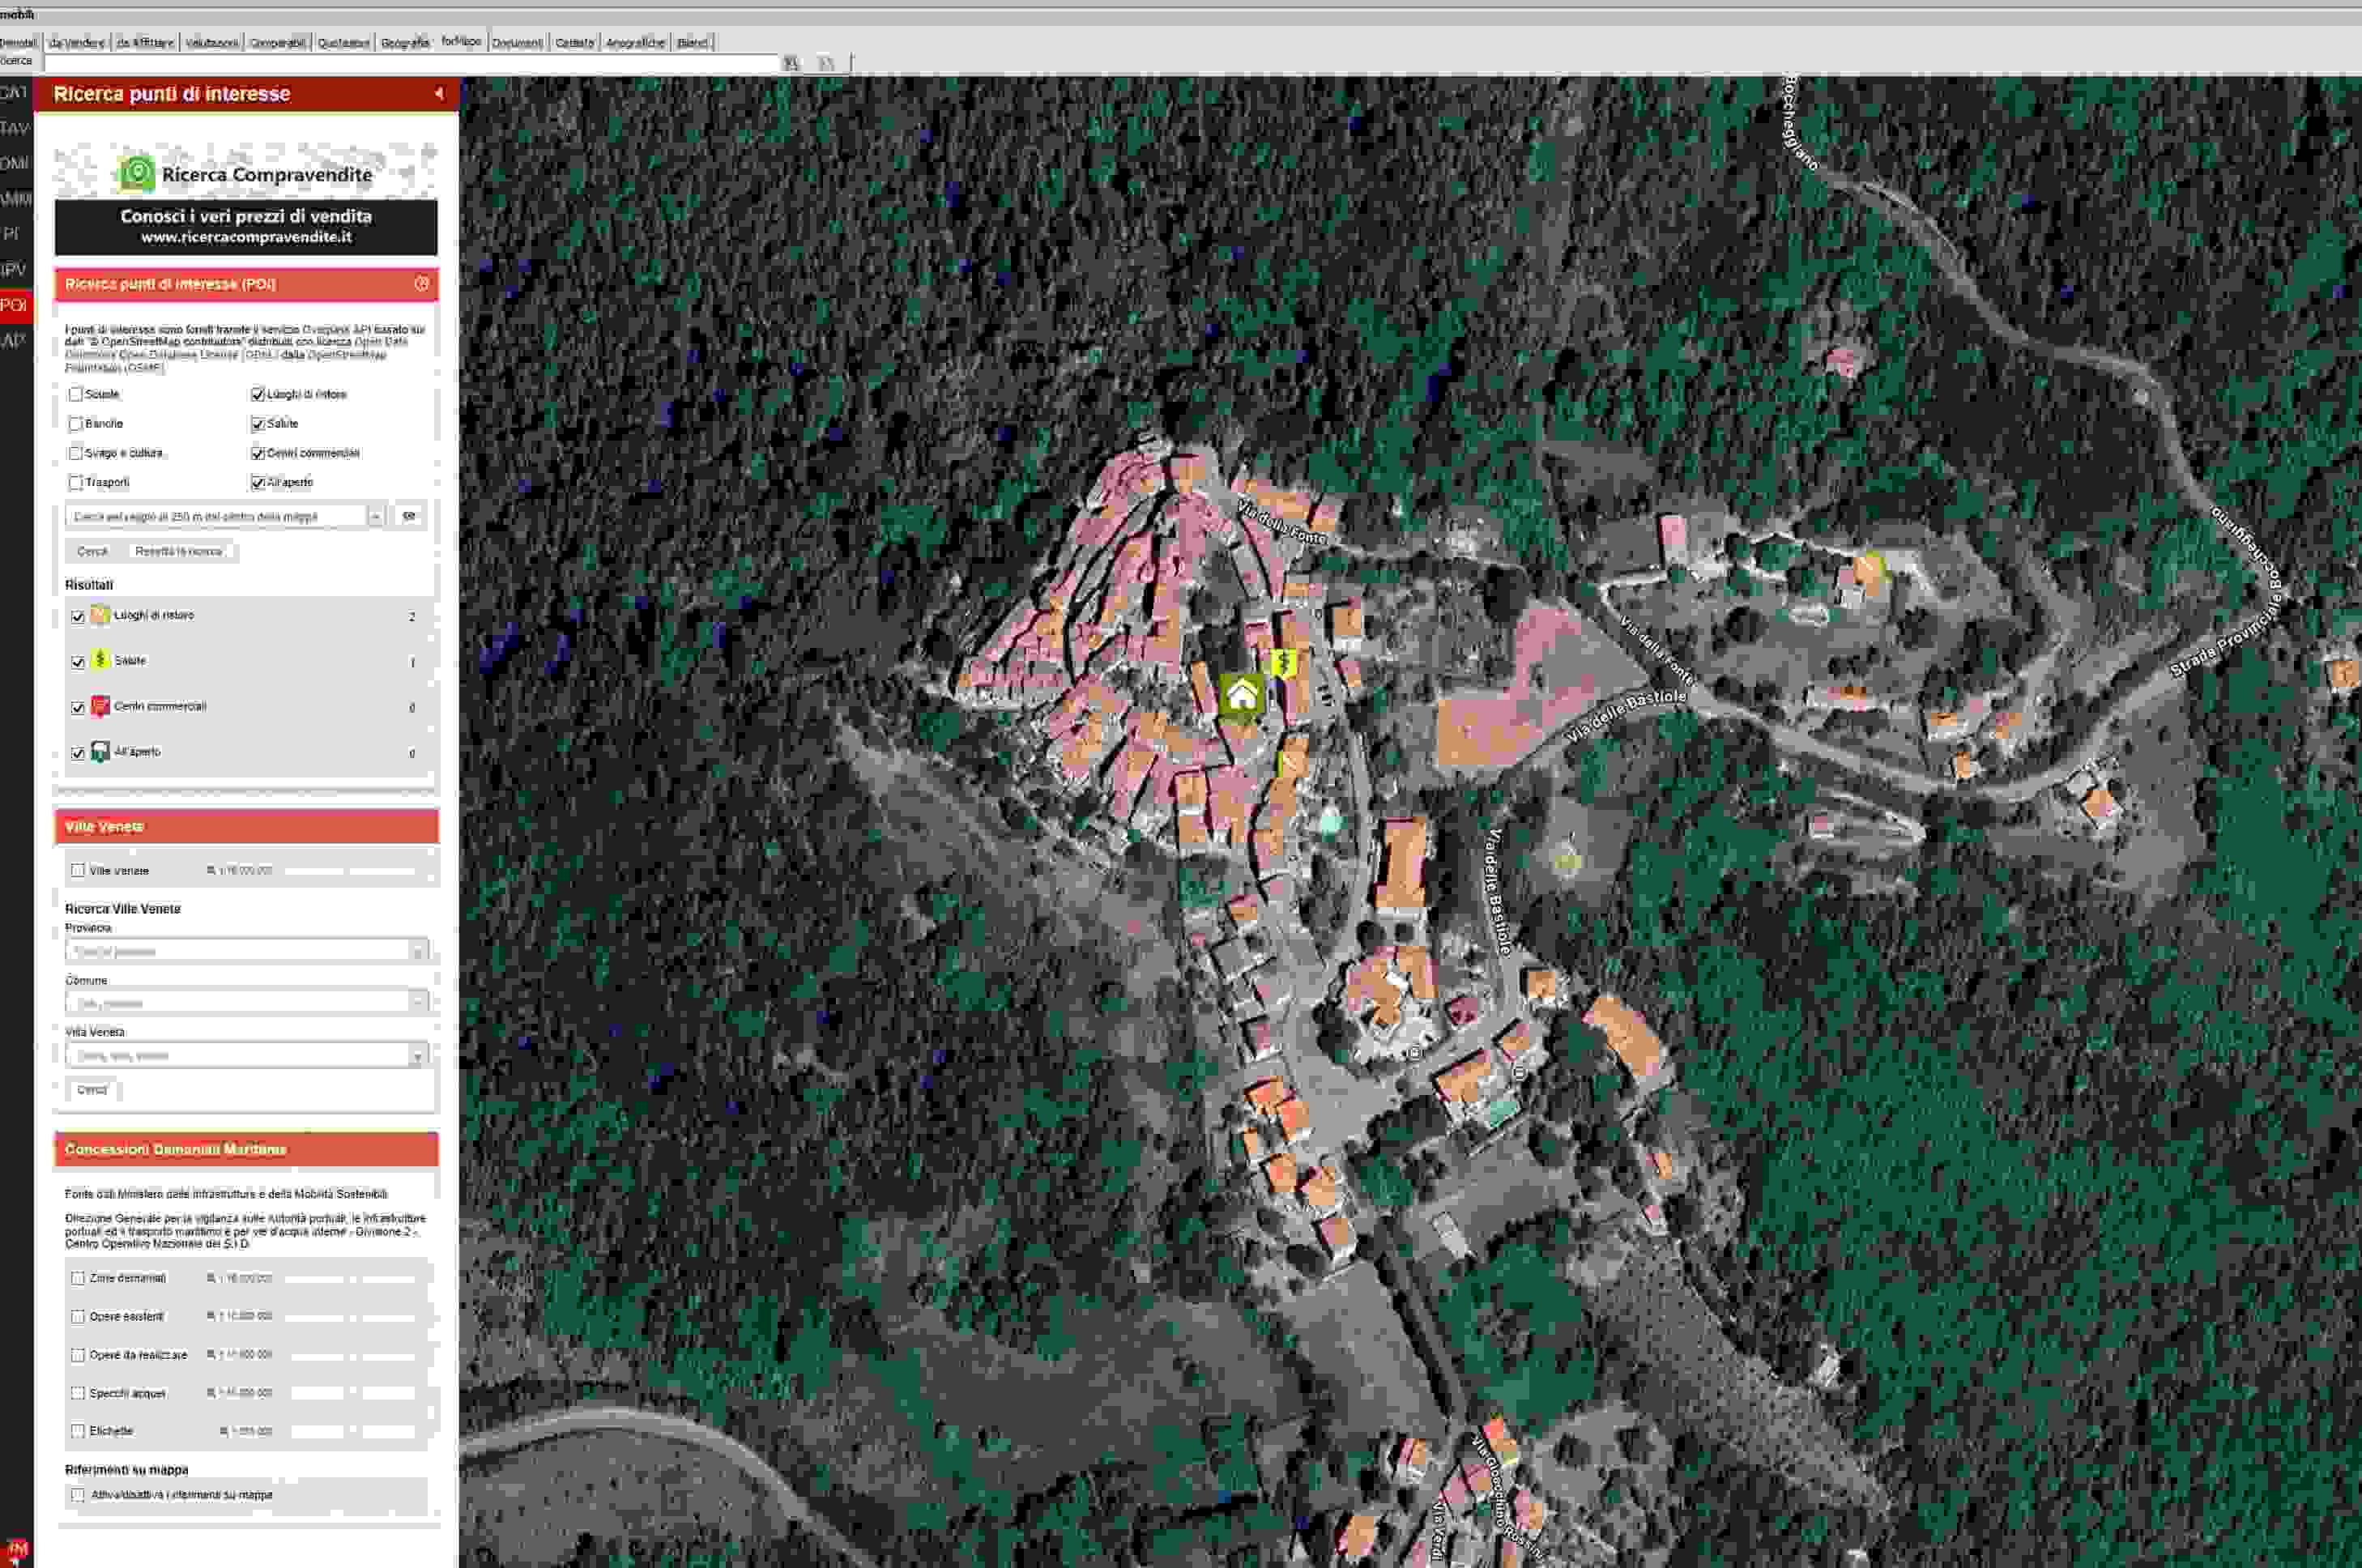Viewport: 2362px width, 1568px height.
Task: Open the POI sidebar section
Action: pos(14,305)
